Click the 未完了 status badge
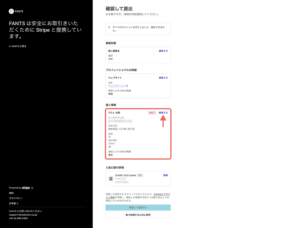 click(x=152, y=113)
